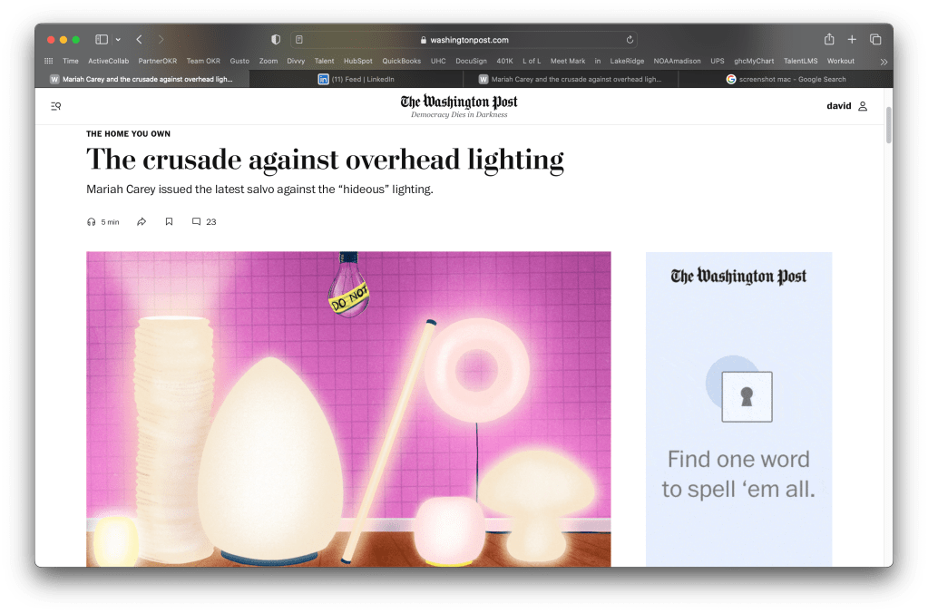Share the article using the arrow icon
Image resolution: width=928 pixels, height=613 pixels.
point(142,222)
